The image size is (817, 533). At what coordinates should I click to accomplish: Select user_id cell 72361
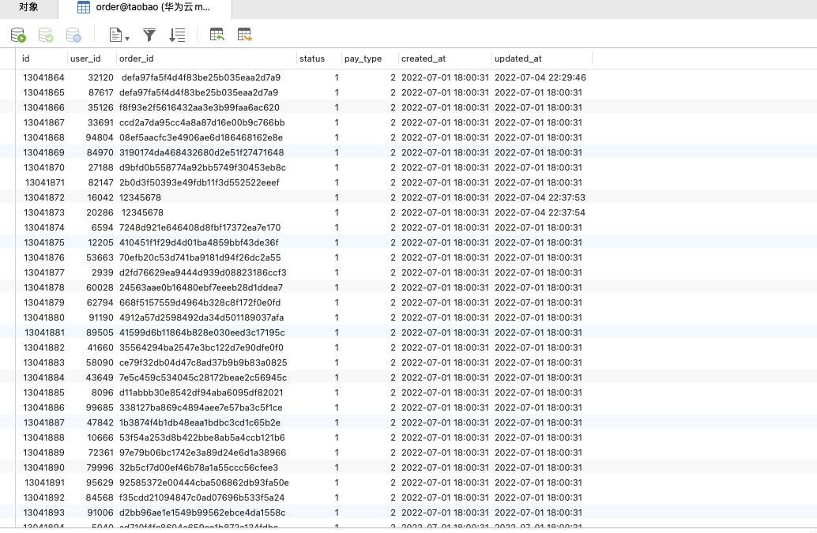click(x=100, y=452)
